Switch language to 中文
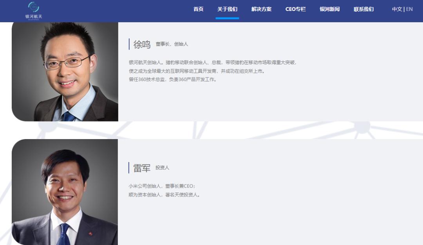The image size is (423, 245). tap(397, 9)
